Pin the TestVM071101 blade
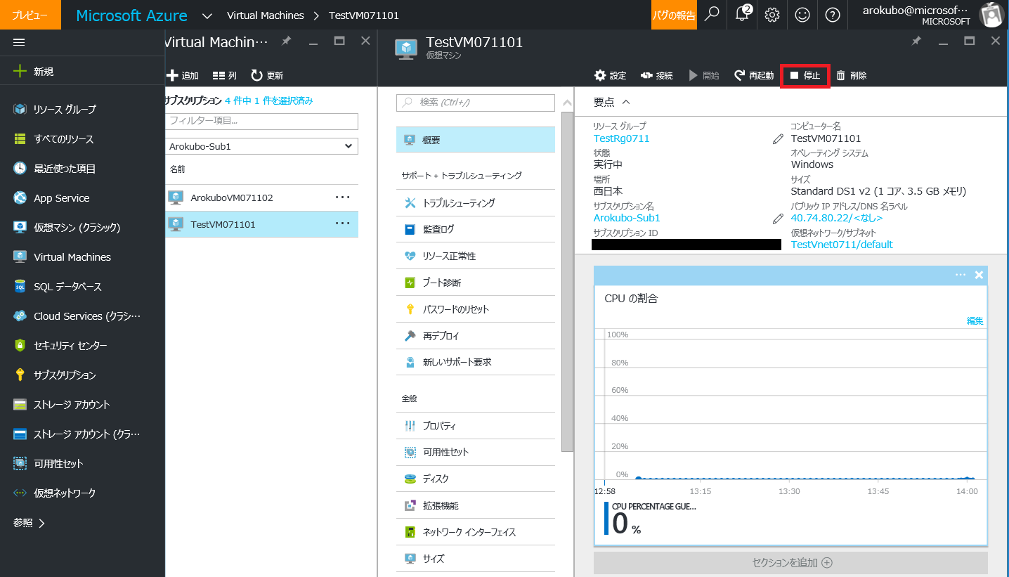The image size is (1009, 577). 916,41
